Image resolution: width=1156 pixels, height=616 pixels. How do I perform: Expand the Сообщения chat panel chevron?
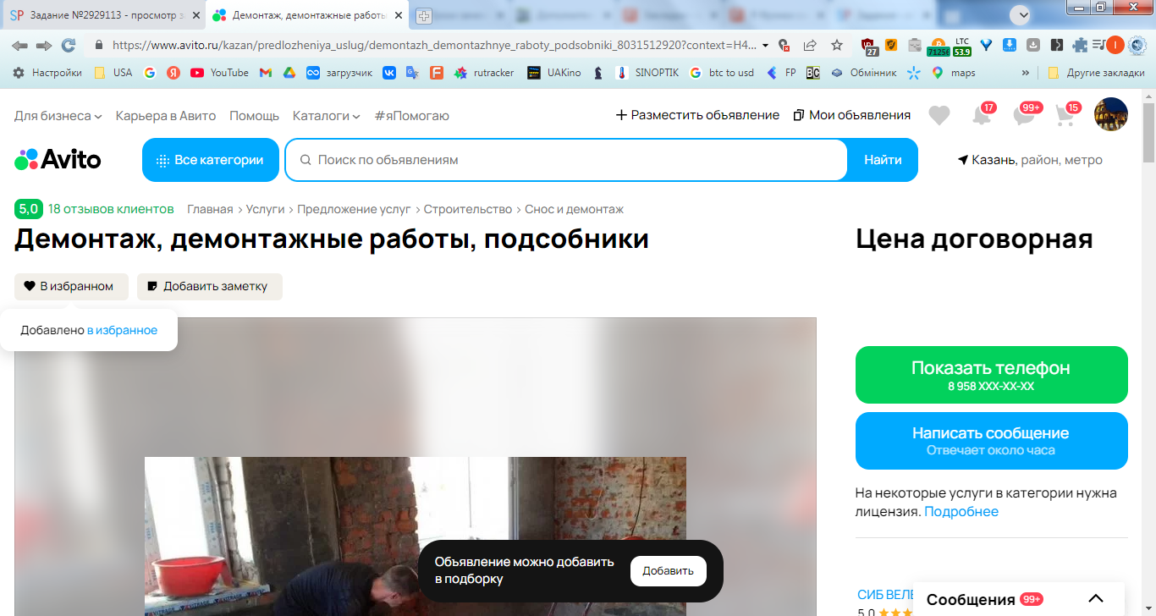point(1096,598)
